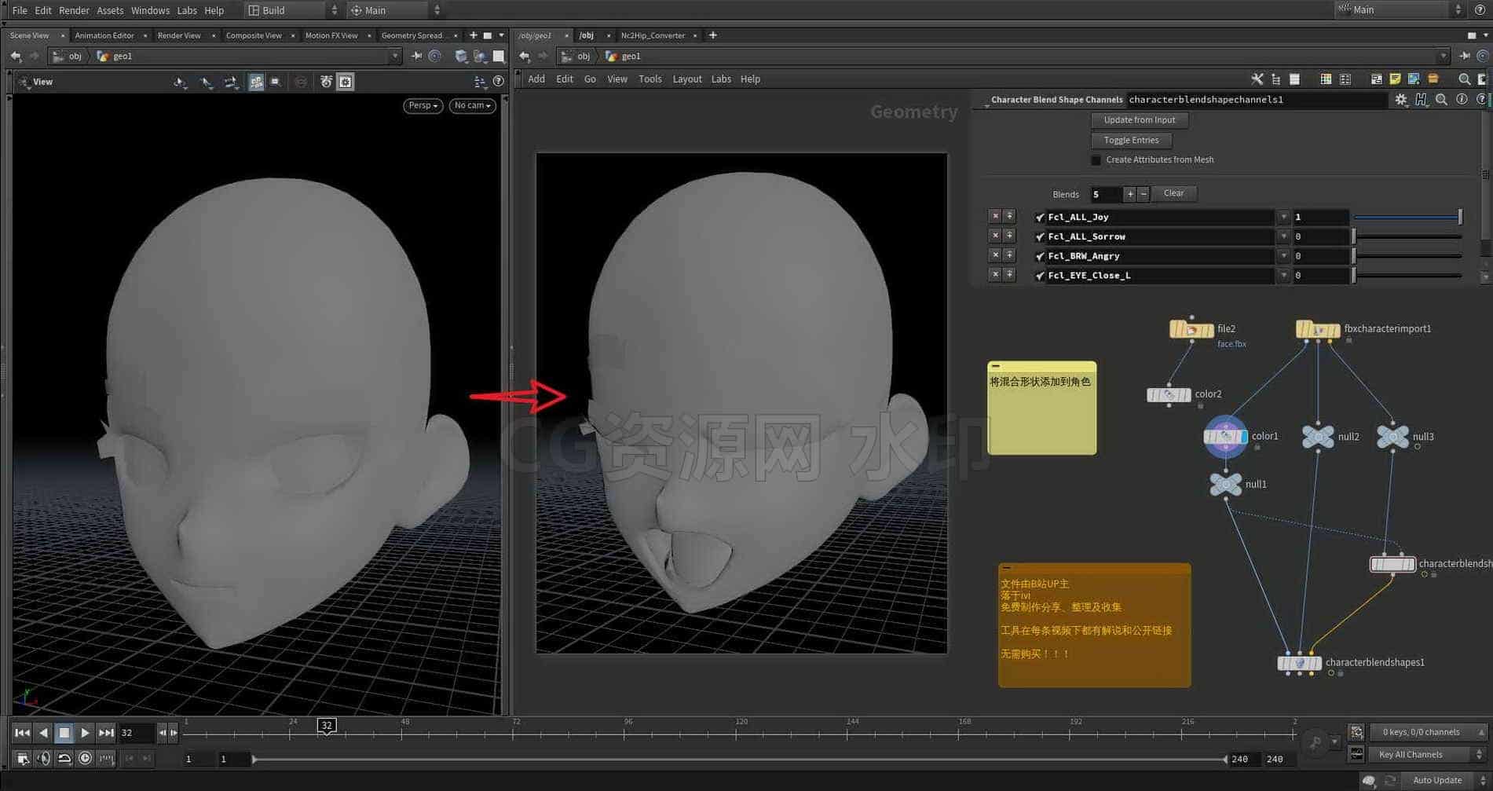This screenshot has height=791, width=1493.
Task: Stop playback
Action: 64,733
